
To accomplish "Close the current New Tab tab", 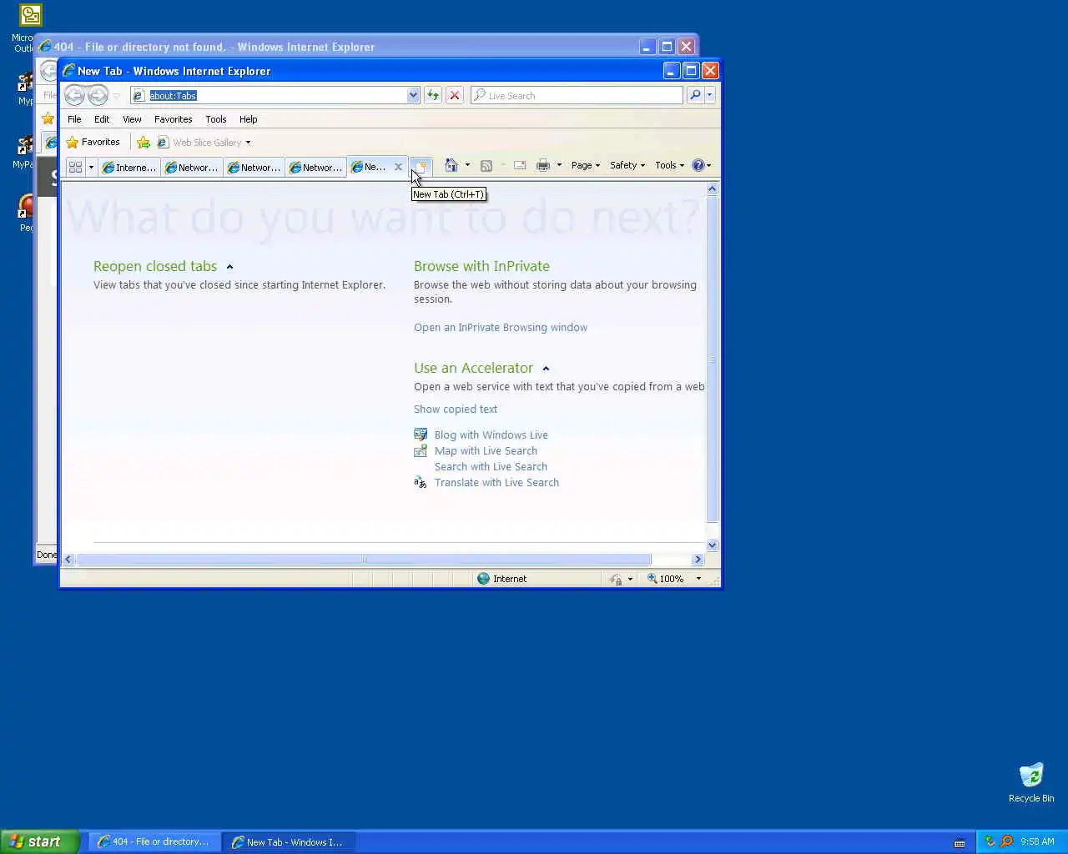I will 398,167.
